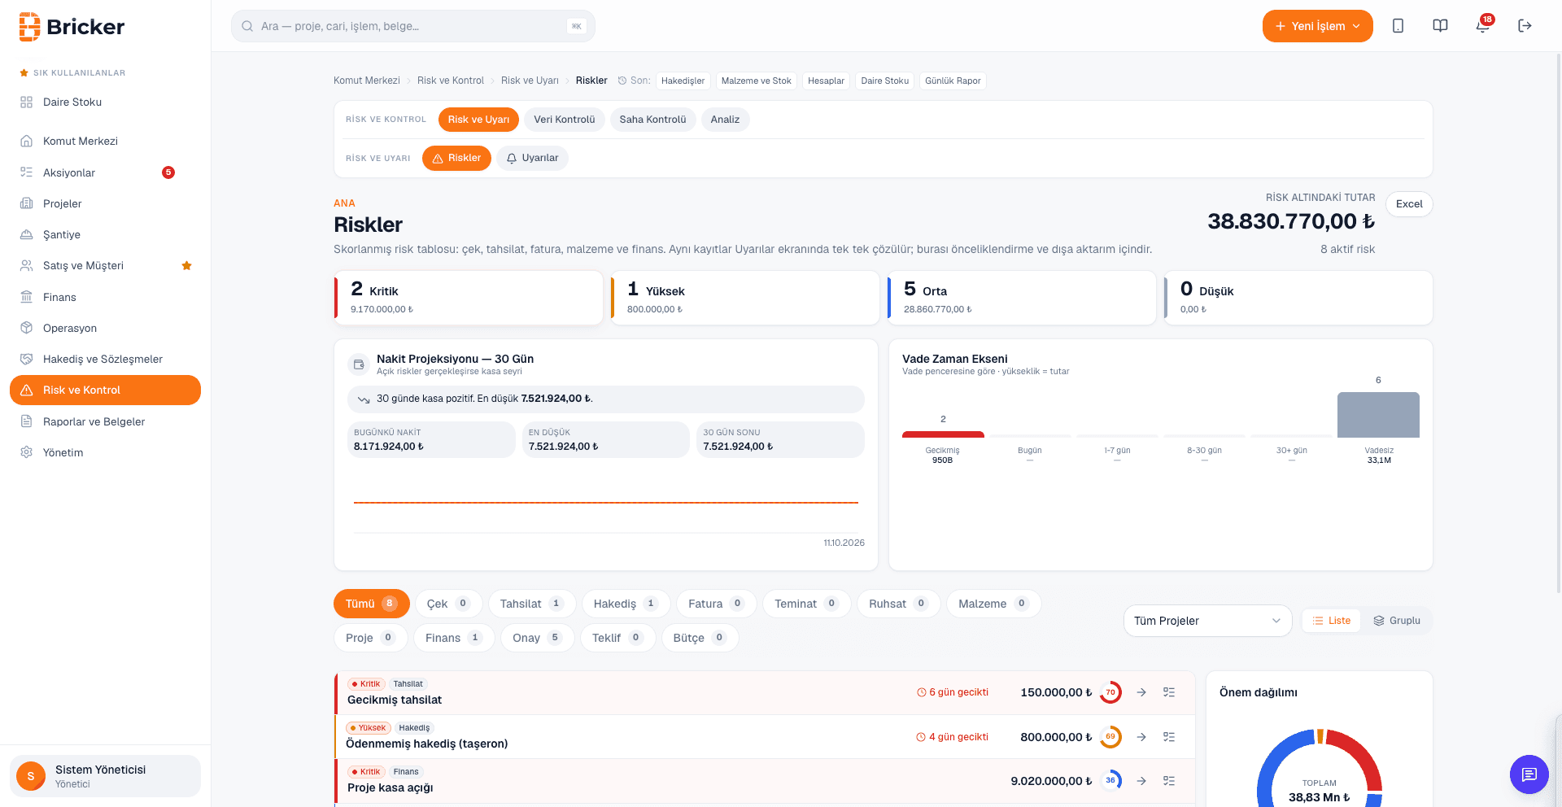Switch to Liste view
Image resolution: width=1562 pixels, height=807 pixels.
coord(1331,621)
